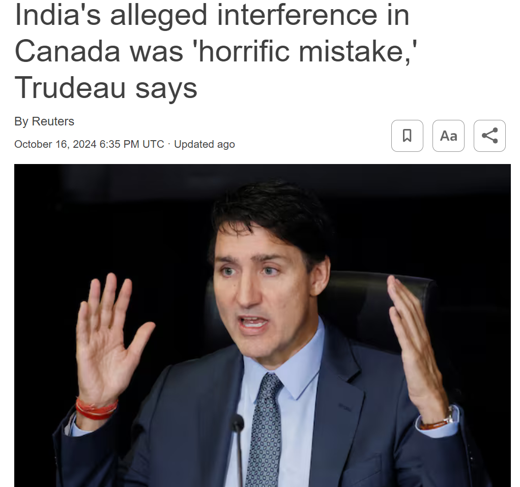520x487 pixels.
Task: Click the Reuters byline link
Action: (x=53, y=121)
